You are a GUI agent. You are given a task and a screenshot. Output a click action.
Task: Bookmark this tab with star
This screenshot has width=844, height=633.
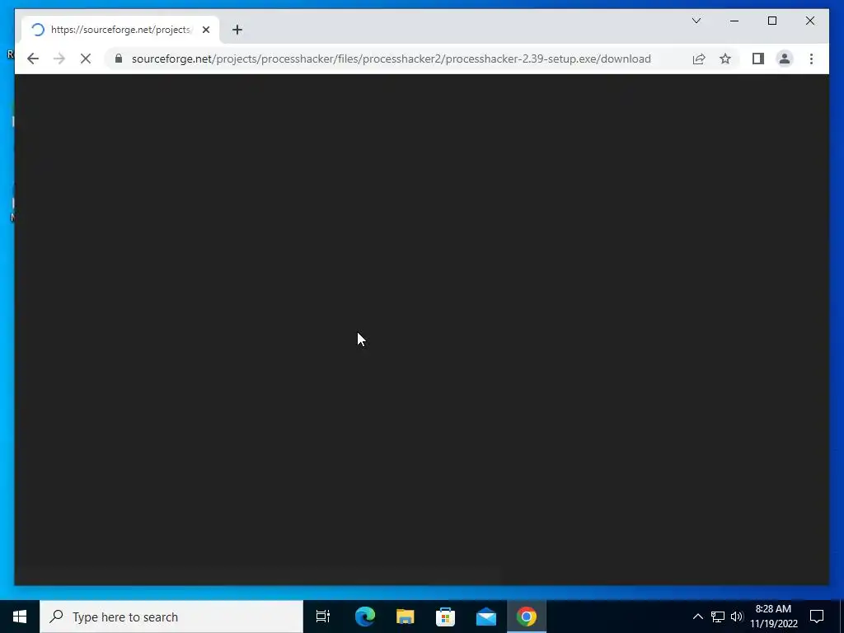tap(725, 59)
